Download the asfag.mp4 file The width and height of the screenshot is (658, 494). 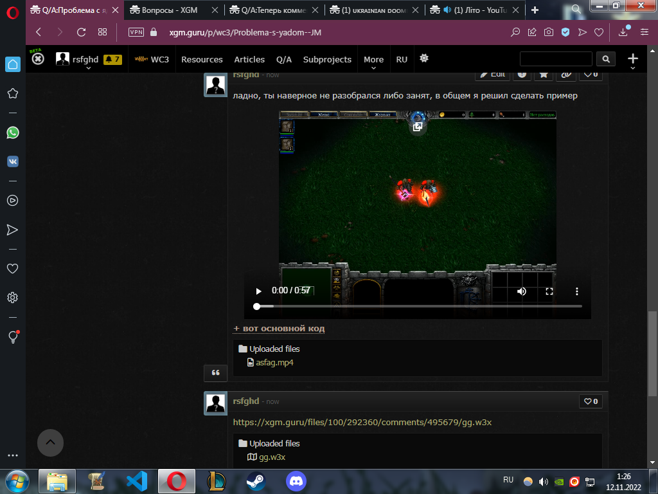274,362
